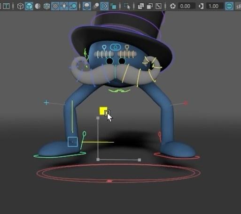
Task: Select the blue square ankle control
Action: tap(72, 142)
